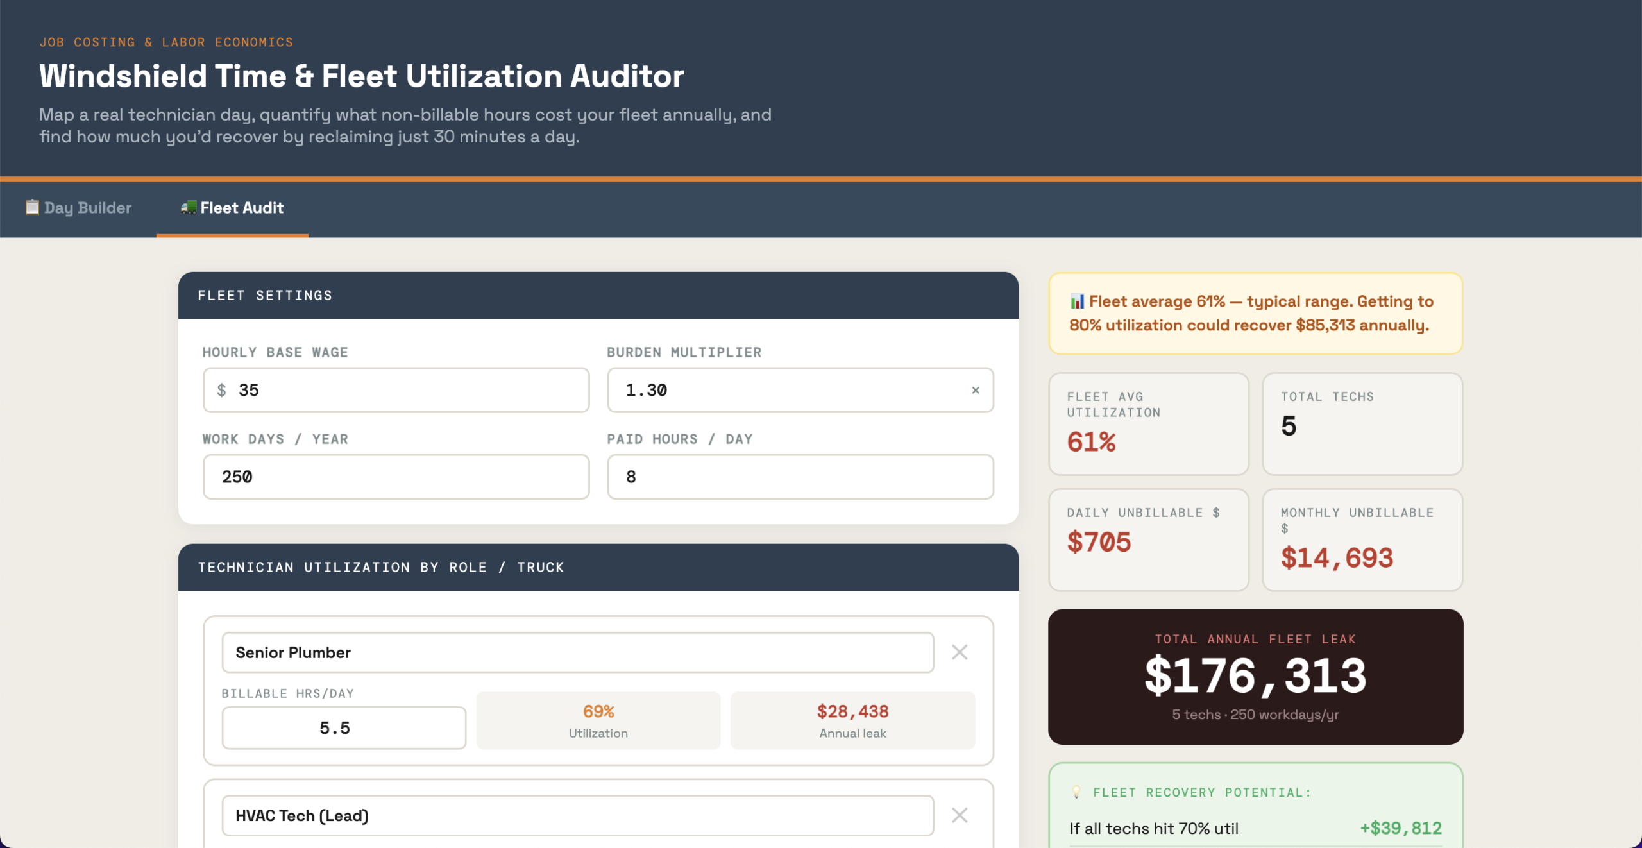Click the $14,693 monthly unbillable figure
Image resolution: width=1642 pixels, height=848 pixels.
[1337, 558]
